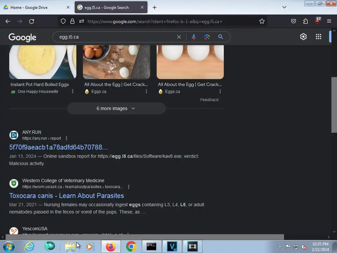Open second All About the Egg image title
This screenshot has width=337, height=253.
click(190, 84)
